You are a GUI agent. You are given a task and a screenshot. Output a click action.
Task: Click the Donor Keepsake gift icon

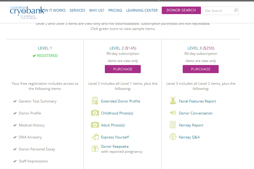coord(95,149)
